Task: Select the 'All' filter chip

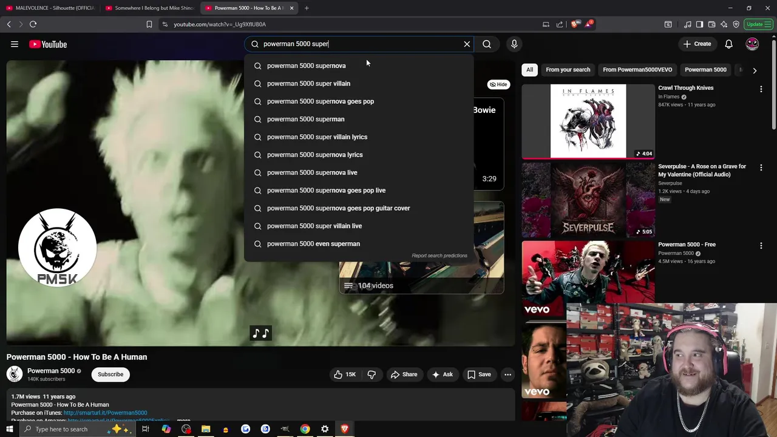Action: pos(529,70)
